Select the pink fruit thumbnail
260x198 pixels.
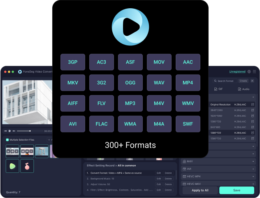(x=27, y=166)
